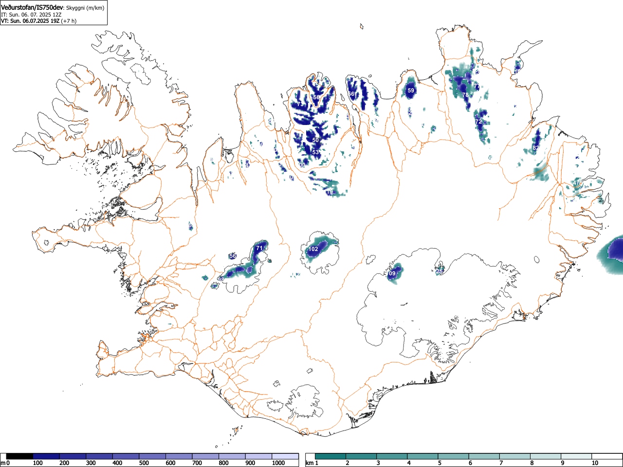
Task: Click the '1000' tick label on metre scale
Action: (x=278, y=463)
